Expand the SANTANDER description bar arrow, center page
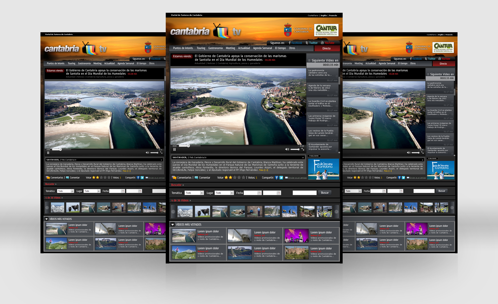 click(x=303, y=157)
